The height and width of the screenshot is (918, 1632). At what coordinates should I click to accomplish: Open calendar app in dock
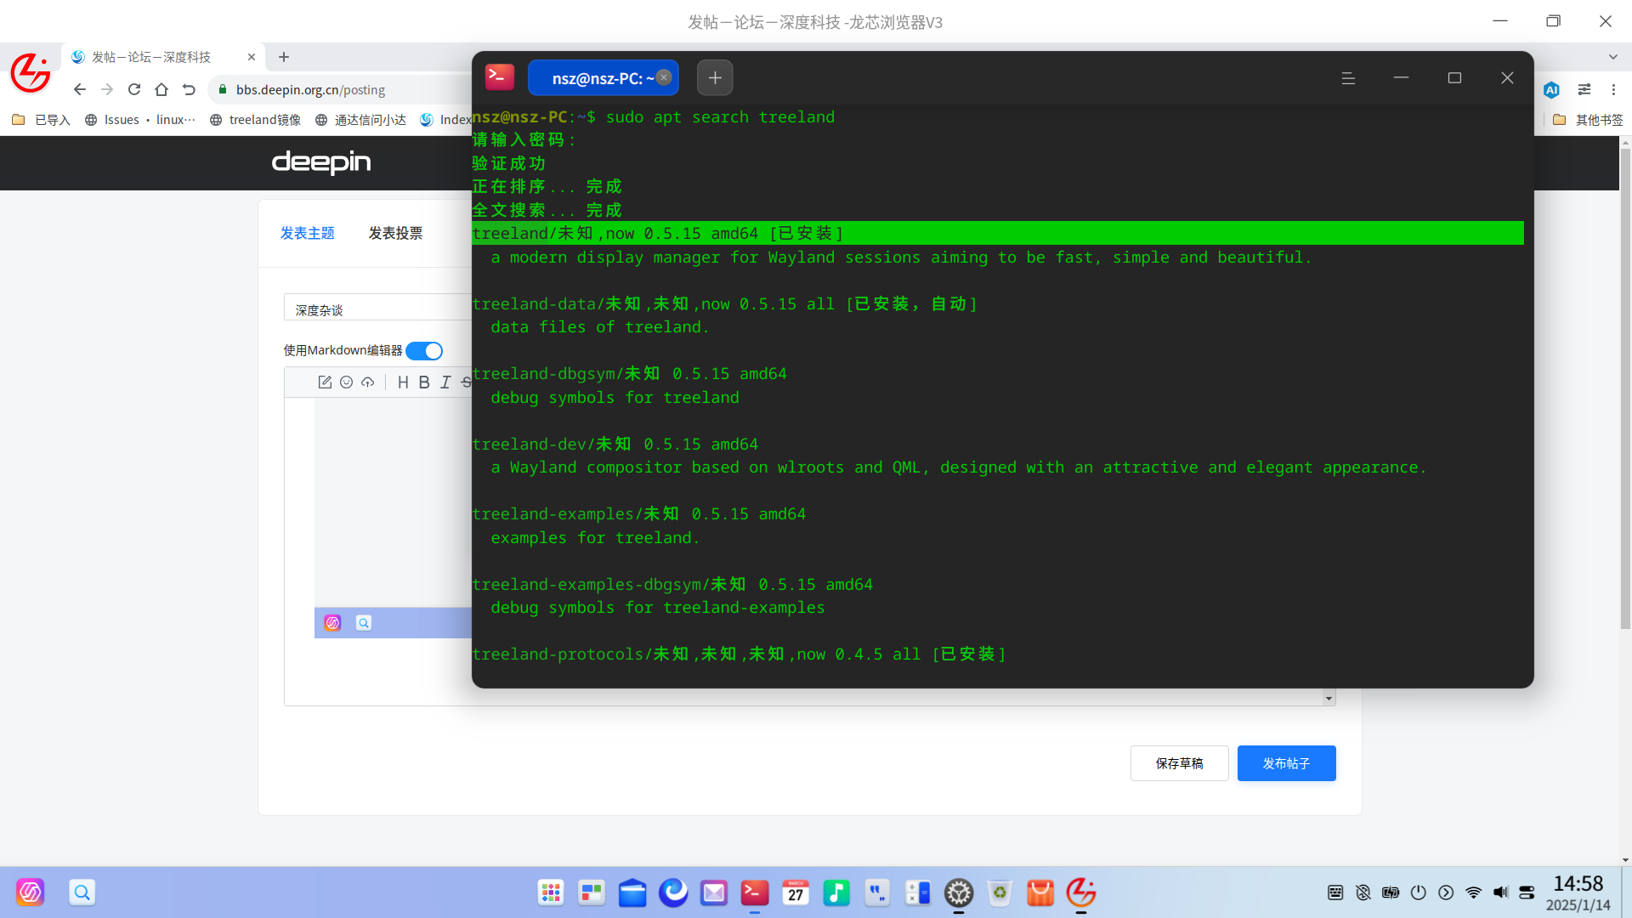point(796,892)
